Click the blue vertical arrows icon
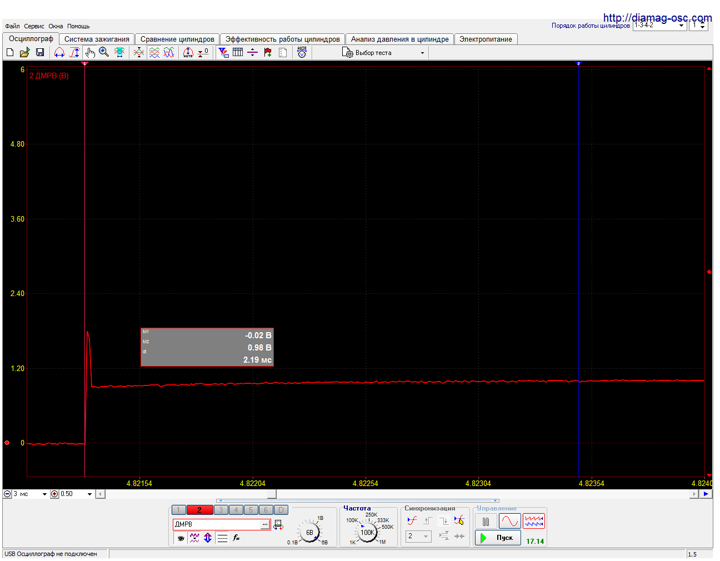Viewport: 720px width, 561px height. tap(208, 538)
